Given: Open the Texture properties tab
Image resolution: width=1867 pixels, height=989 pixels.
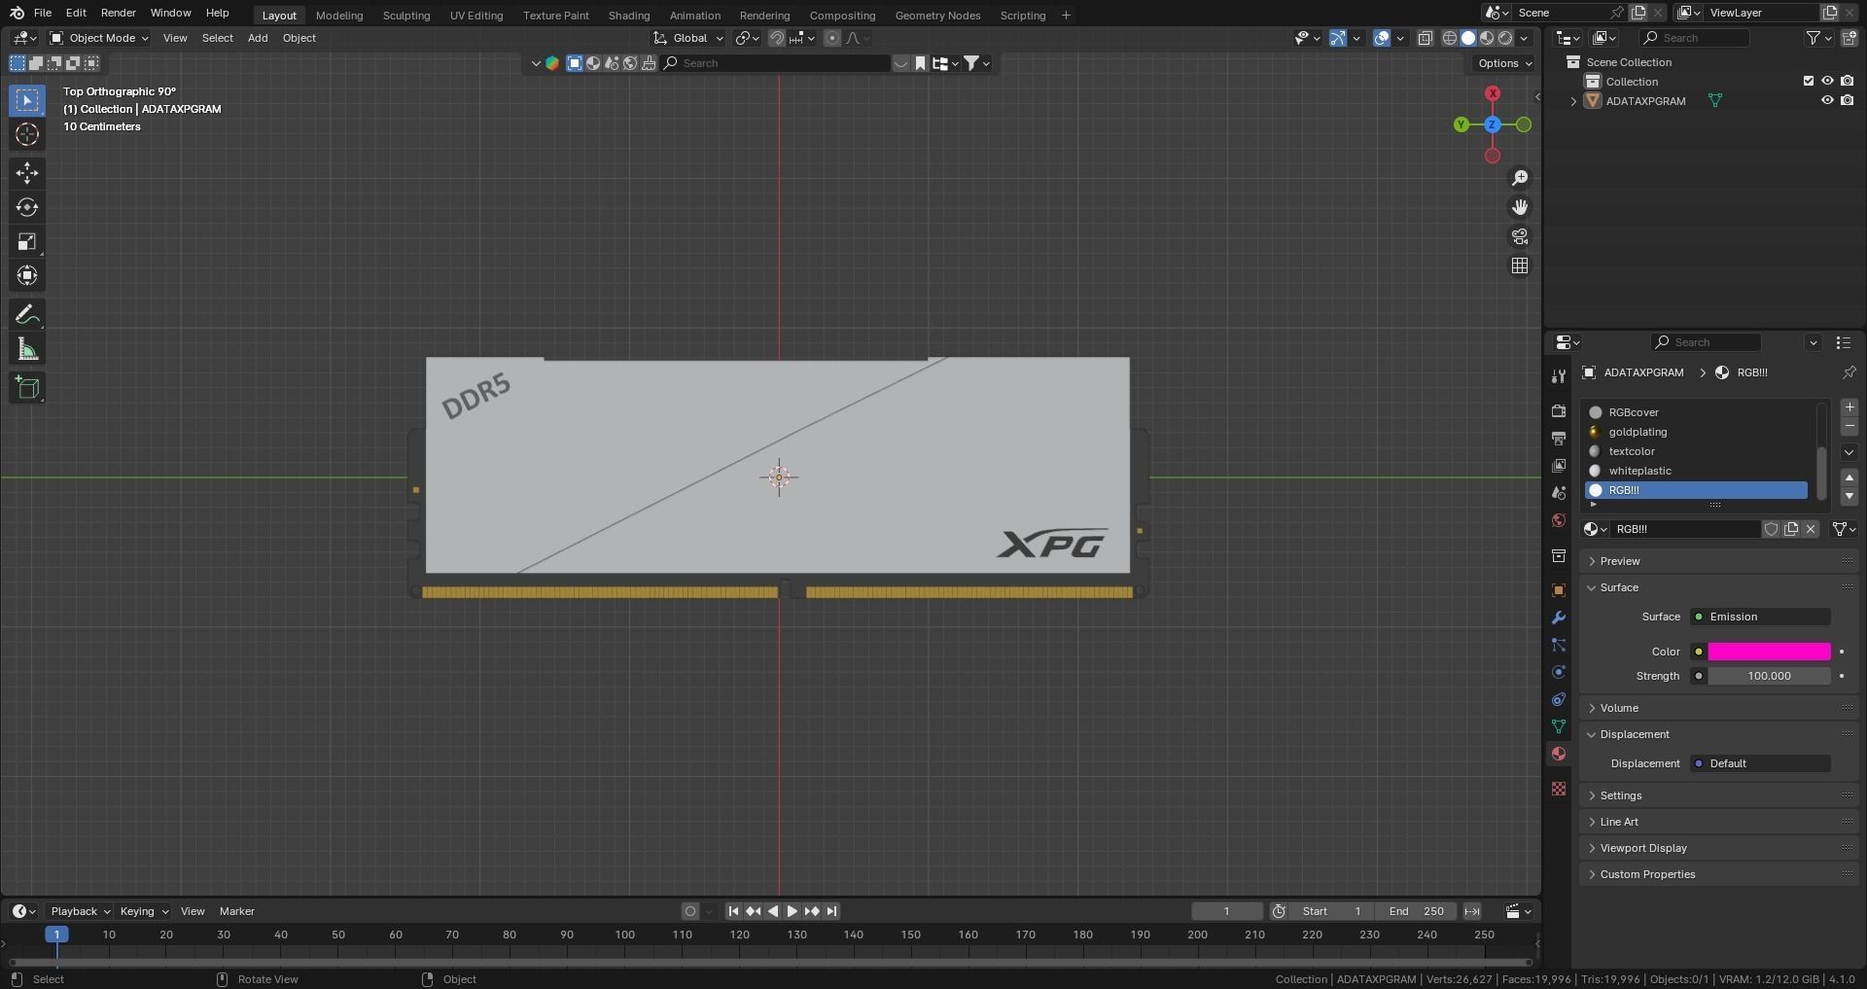Looking at the screenshot, I should (1559, 789).
